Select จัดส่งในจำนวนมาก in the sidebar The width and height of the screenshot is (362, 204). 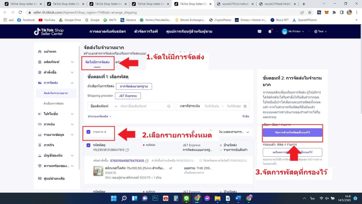(56, 93)
